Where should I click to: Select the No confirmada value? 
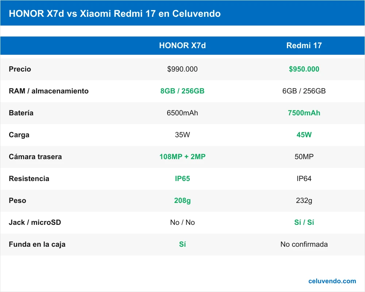tap(304, 244)
